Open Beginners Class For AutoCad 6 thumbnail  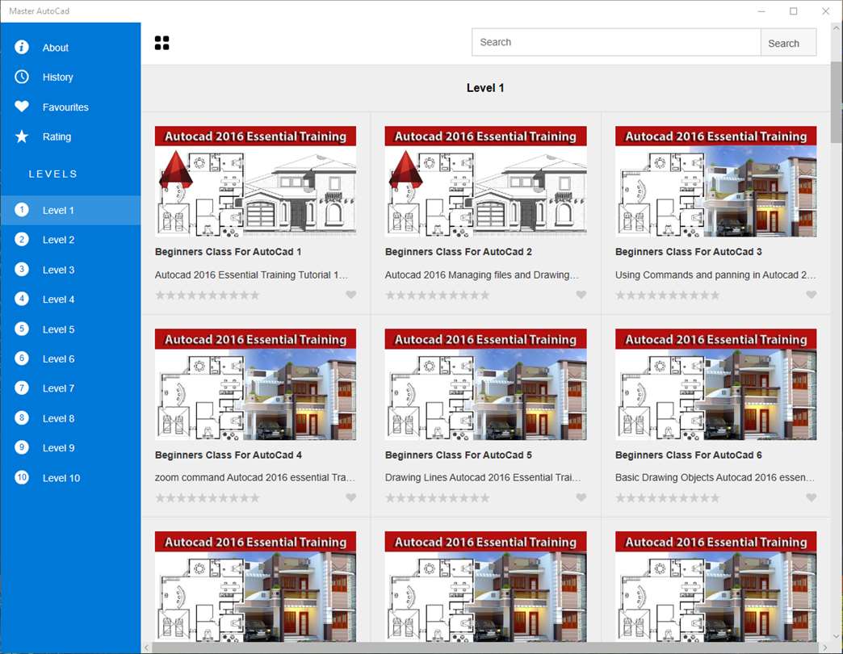coord(715,384)
